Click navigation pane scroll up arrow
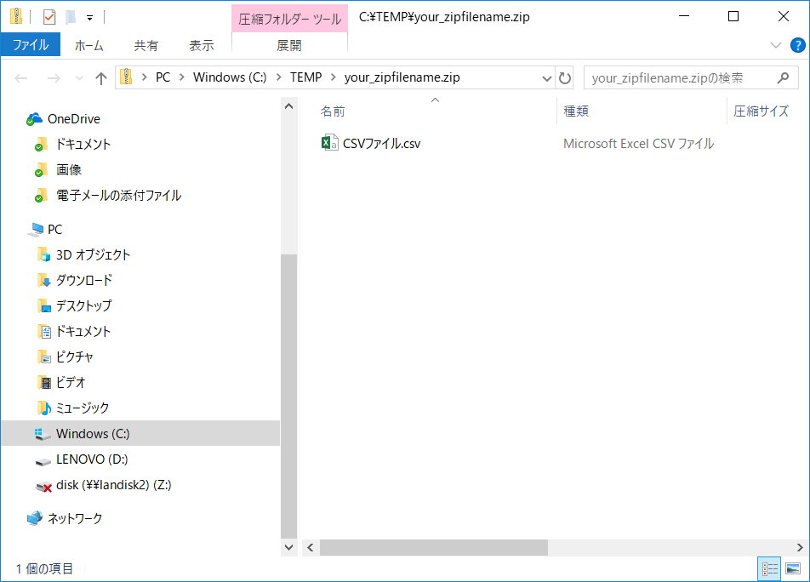Viewport: 810px width, 582px height. point(288,106)
